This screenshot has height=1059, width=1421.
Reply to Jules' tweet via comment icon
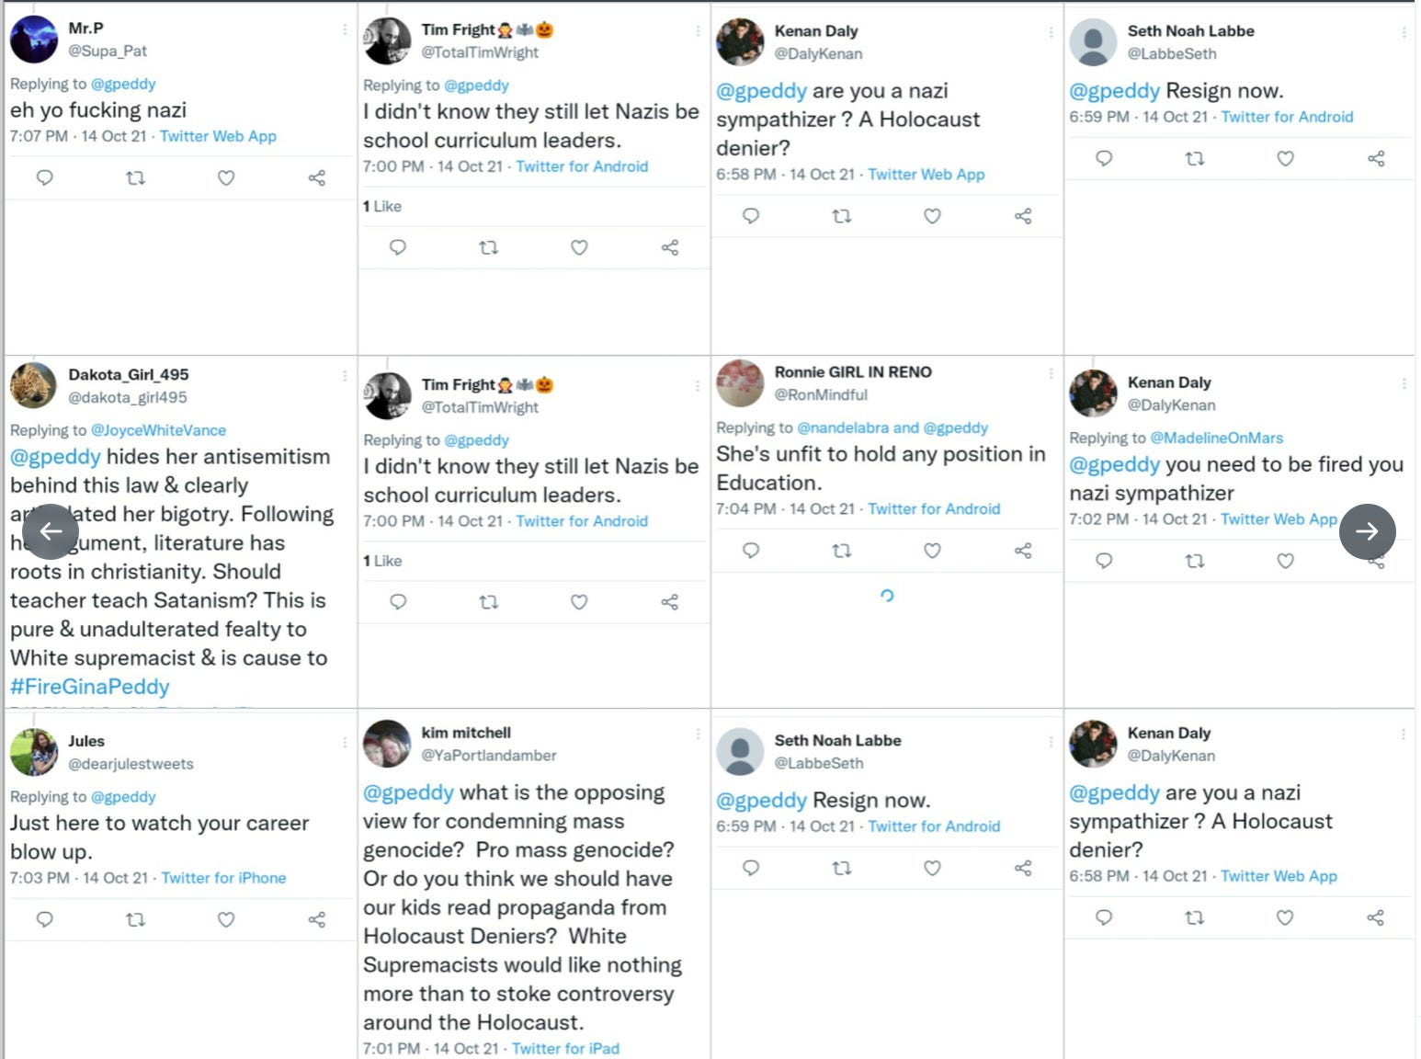[x=44, y=919]
